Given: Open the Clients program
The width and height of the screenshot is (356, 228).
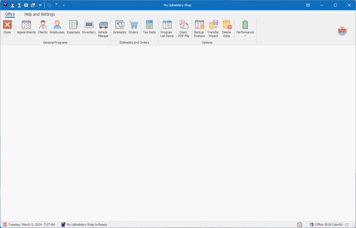Looking at the screenshot, I should 43,27.
